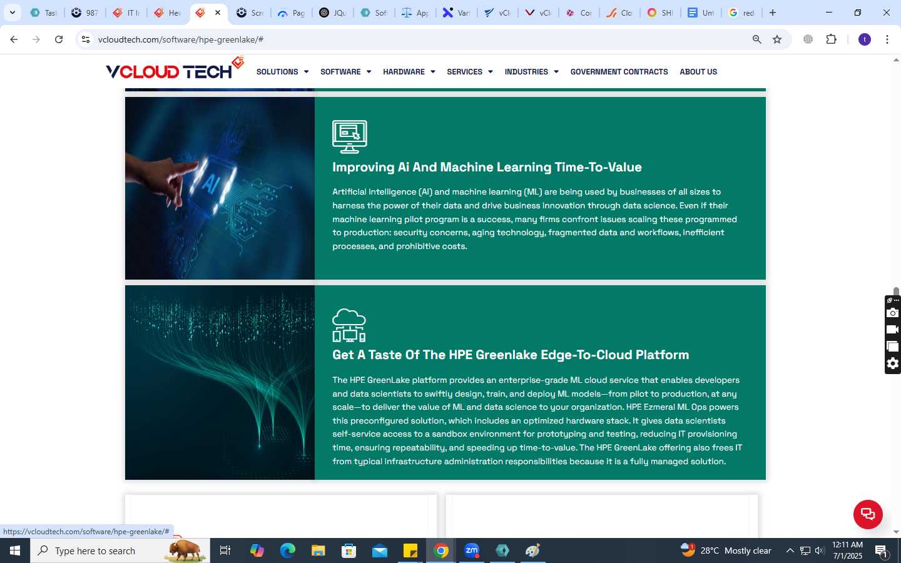The image size is (901, 563).
Task: Expand the Industries menu
Action: click(531, 72)
